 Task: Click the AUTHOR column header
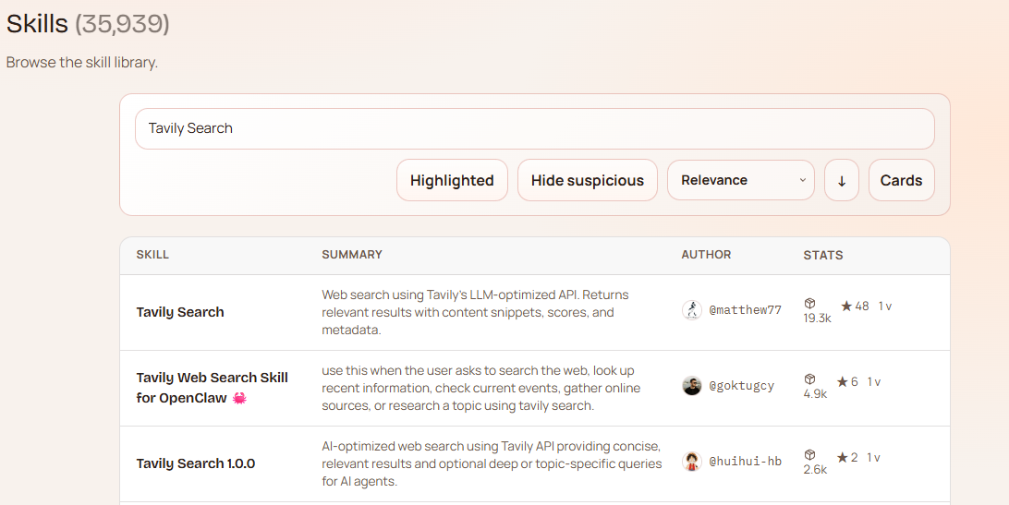point(706,255)
